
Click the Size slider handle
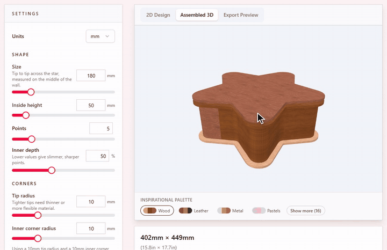point(31,92)
